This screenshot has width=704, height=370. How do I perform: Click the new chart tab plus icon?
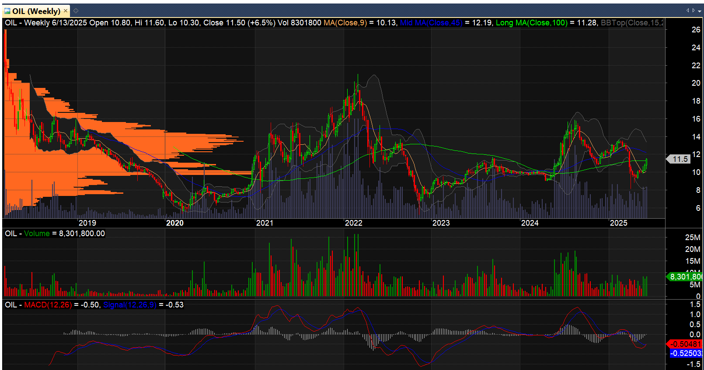click(76, 11)
